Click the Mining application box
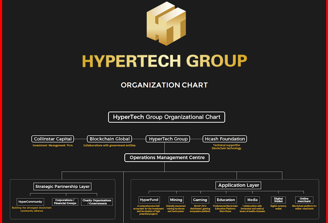 [x=176, y=200]
